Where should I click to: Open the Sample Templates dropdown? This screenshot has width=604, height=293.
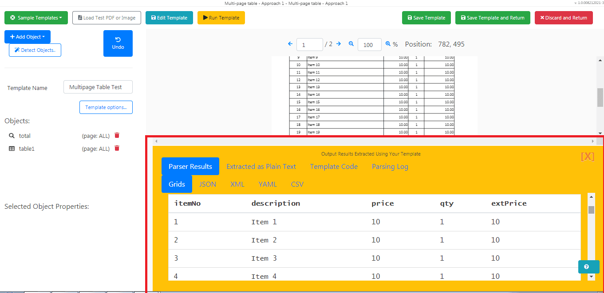click(x=36, y=18)
